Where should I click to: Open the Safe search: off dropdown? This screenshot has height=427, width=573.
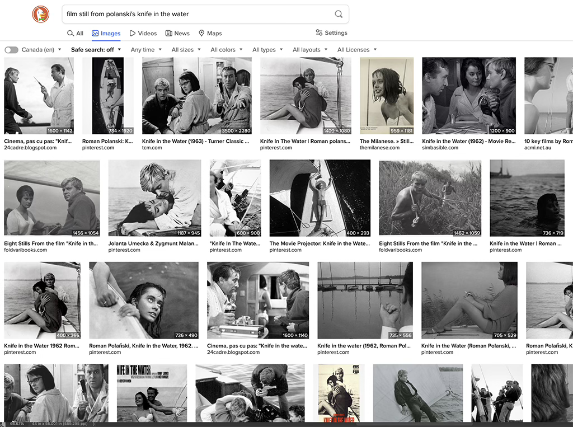click(96, 50)
